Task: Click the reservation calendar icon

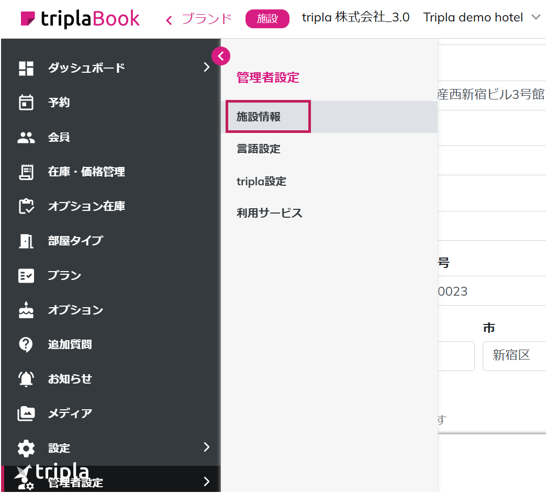Action: (26, 102)
